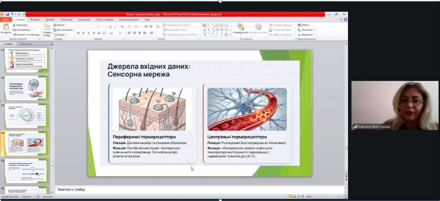
Task: Click the Restore (Восстановить) slide button
Action: (x=64, y=30)
